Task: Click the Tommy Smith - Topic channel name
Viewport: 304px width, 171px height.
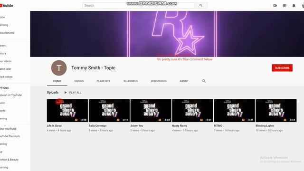Action: tap(93, 68)
